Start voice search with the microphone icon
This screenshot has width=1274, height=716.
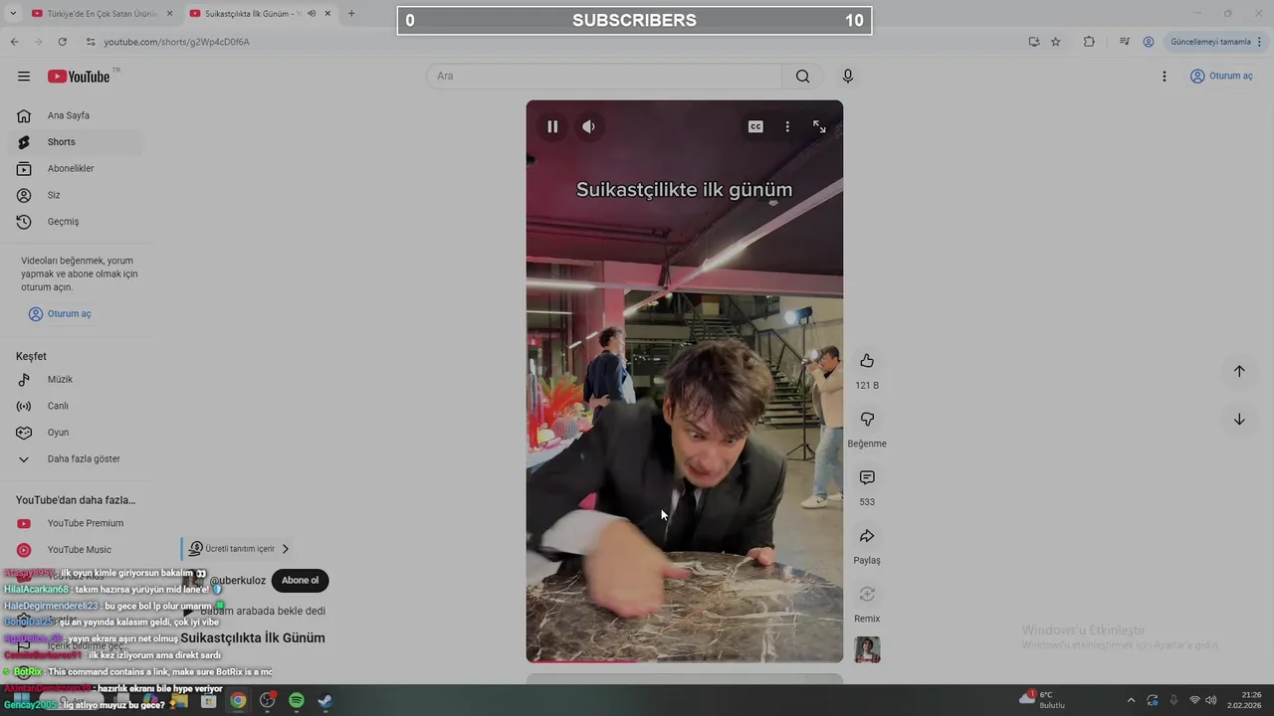(848, 77)
